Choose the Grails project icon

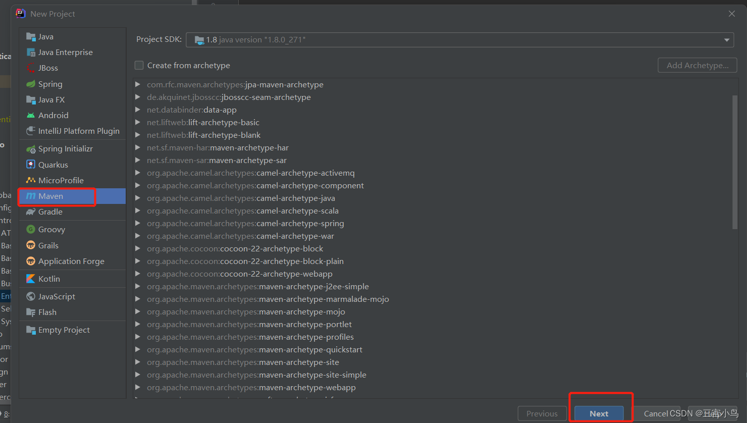pos(48,245)
